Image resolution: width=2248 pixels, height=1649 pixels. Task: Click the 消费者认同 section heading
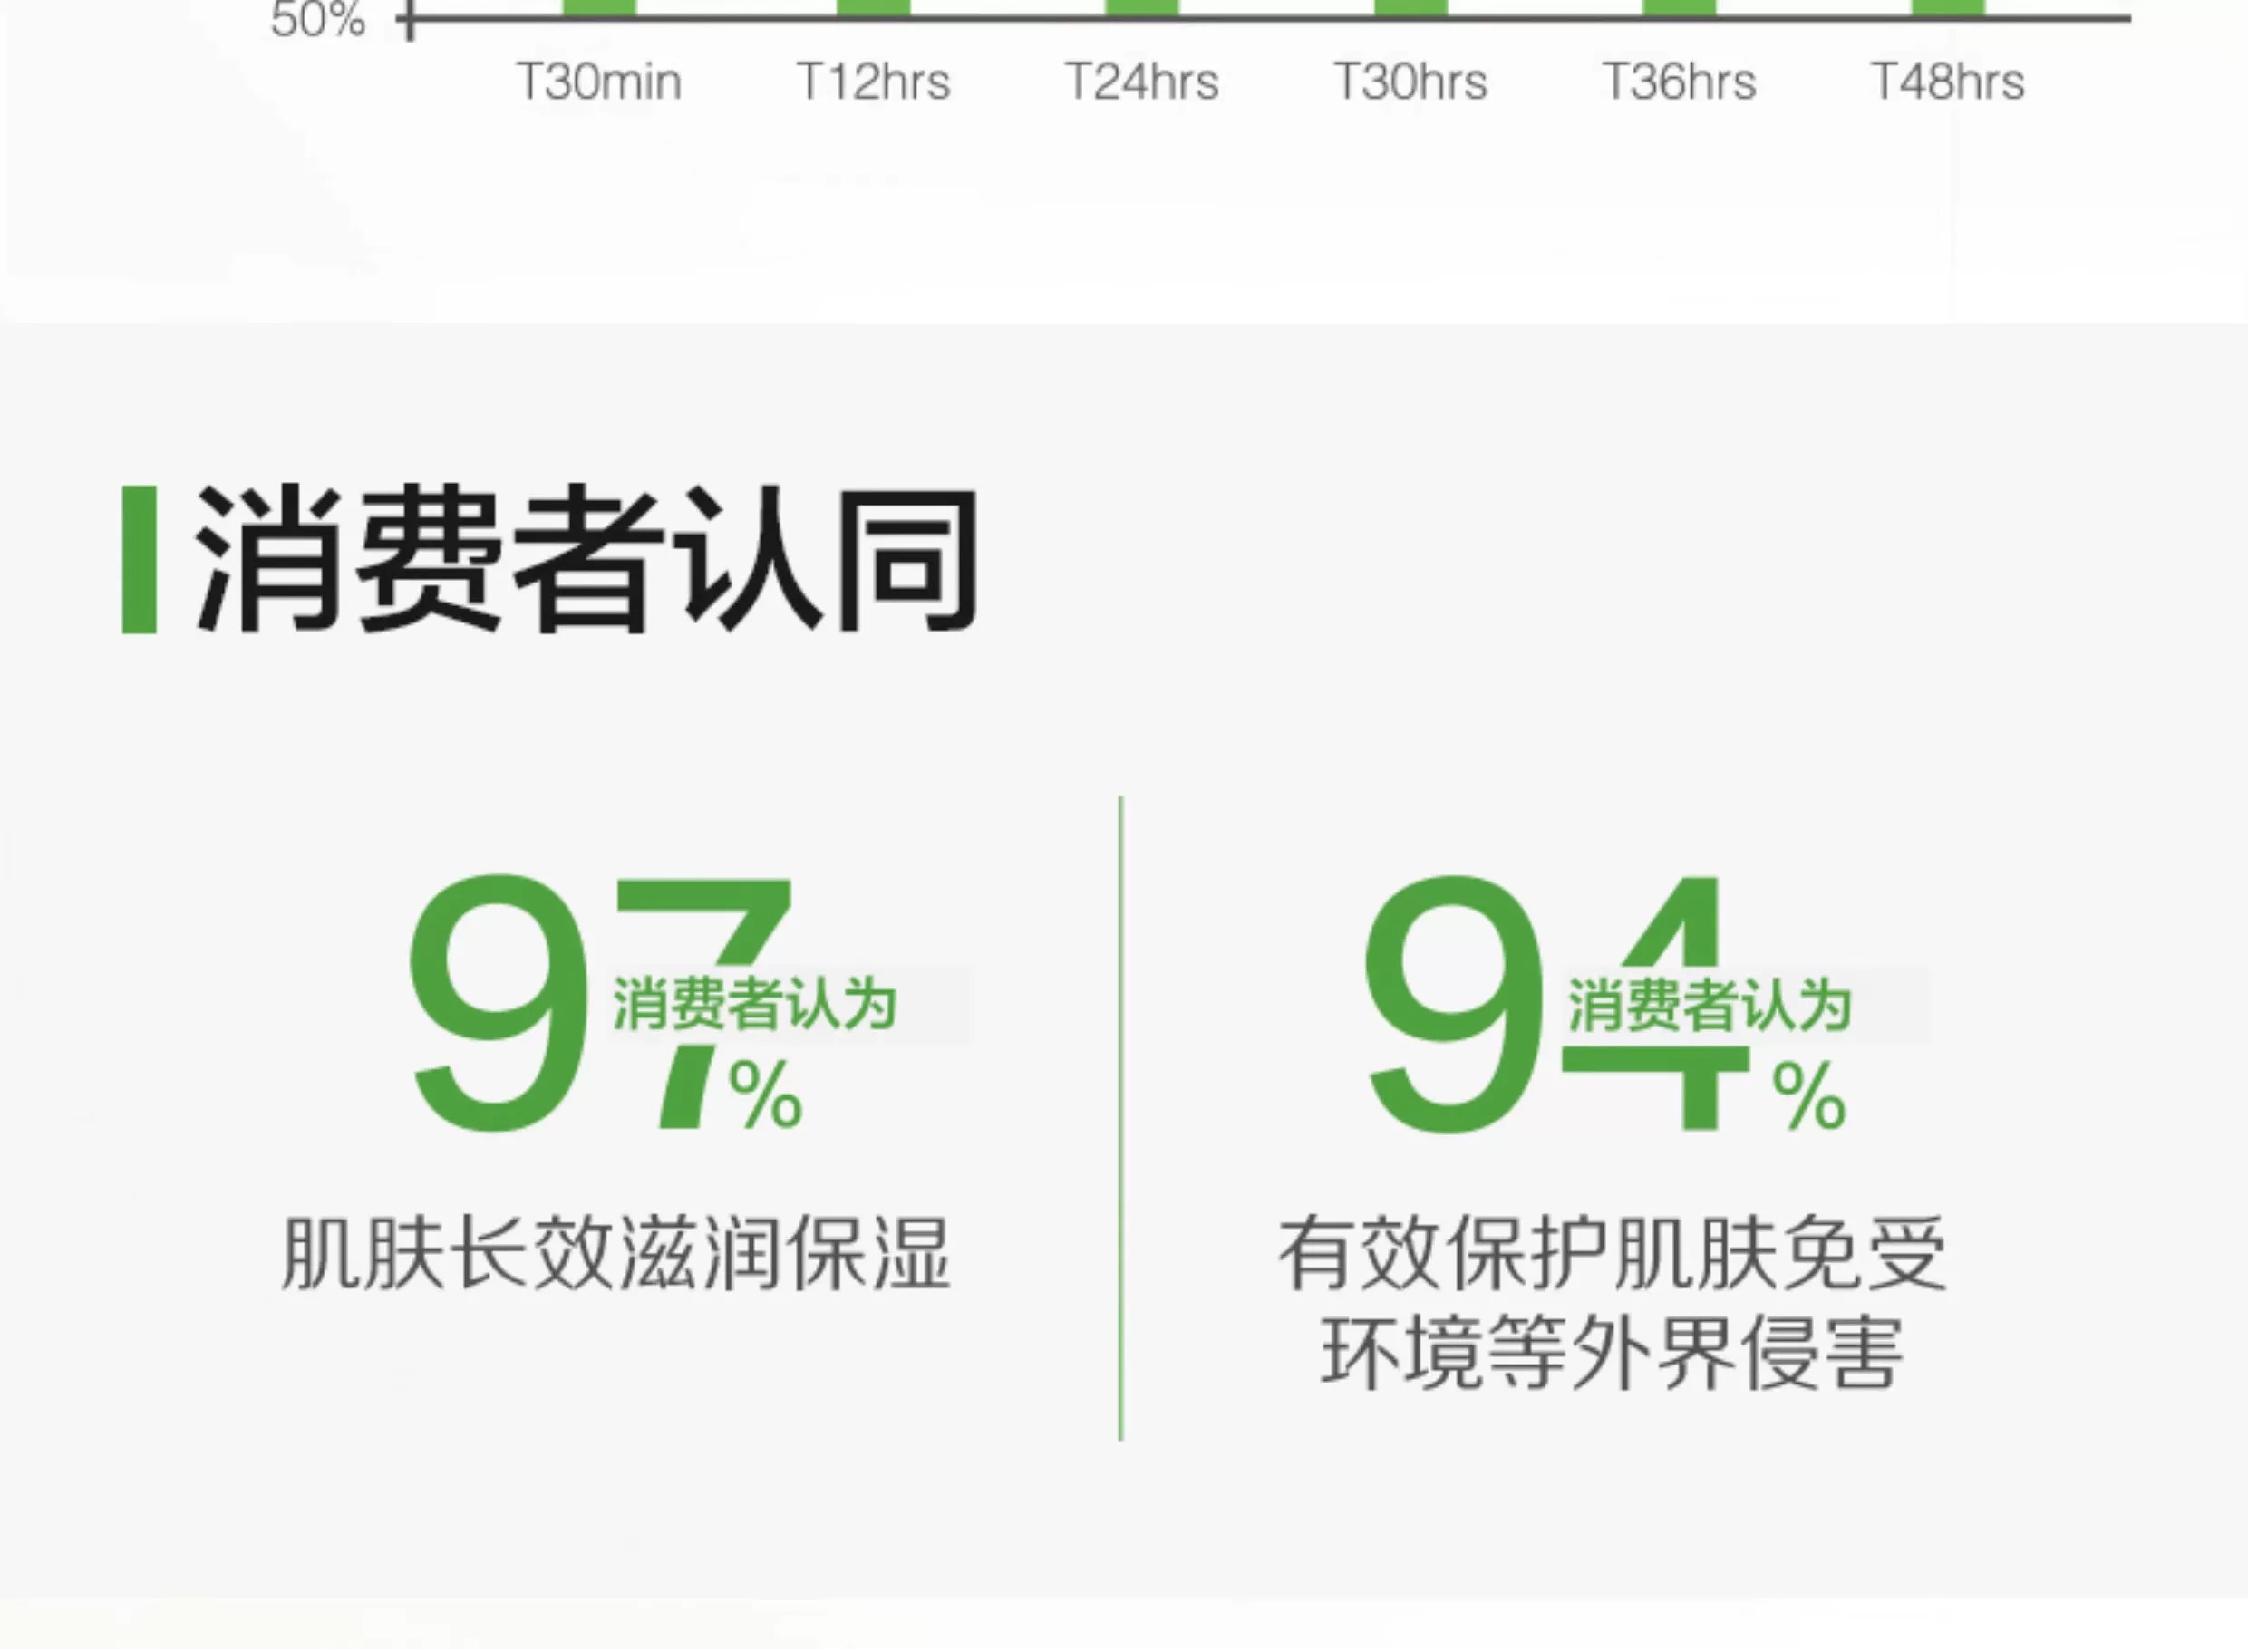click(x=586, y=559)
